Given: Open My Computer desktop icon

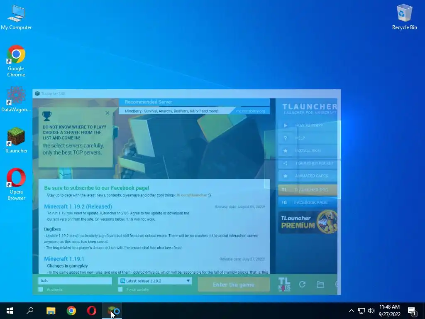Looking at the screenshot, I should [16, 17].
